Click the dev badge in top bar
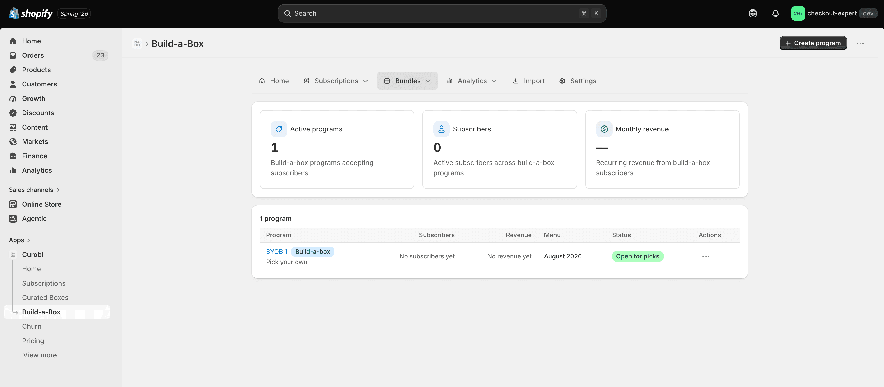884x387 pixels. point(868,13)
